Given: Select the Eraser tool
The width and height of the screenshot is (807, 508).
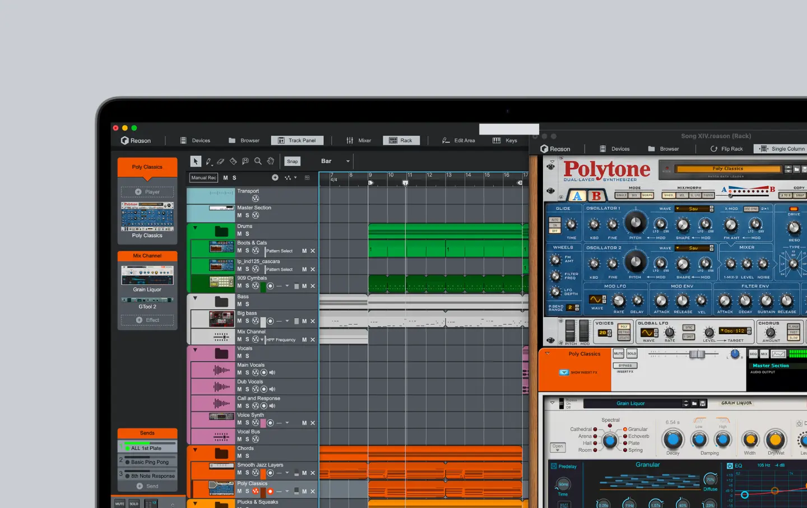Looking at the screenshot, I should point(221,161).
